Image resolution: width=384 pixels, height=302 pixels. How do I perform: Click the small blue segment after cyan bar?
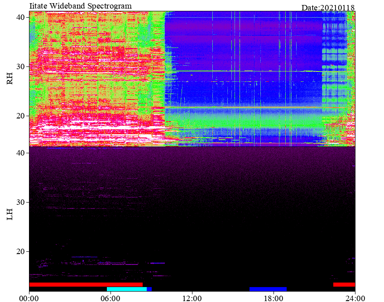[x=149, y=289]
